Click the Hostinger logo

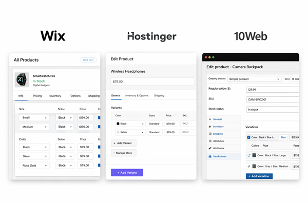151,36
